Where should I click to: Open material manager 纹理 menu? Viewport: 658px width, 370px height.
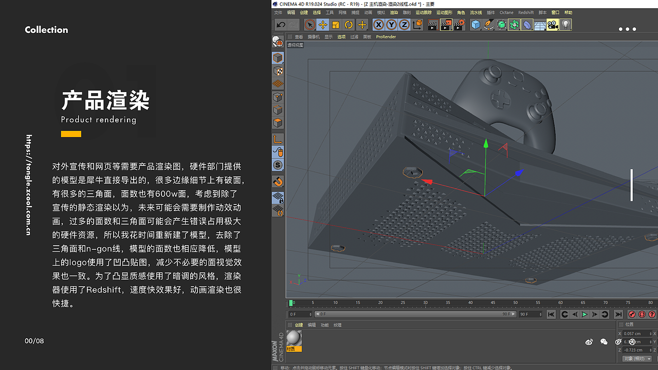(x=337, y=325)
